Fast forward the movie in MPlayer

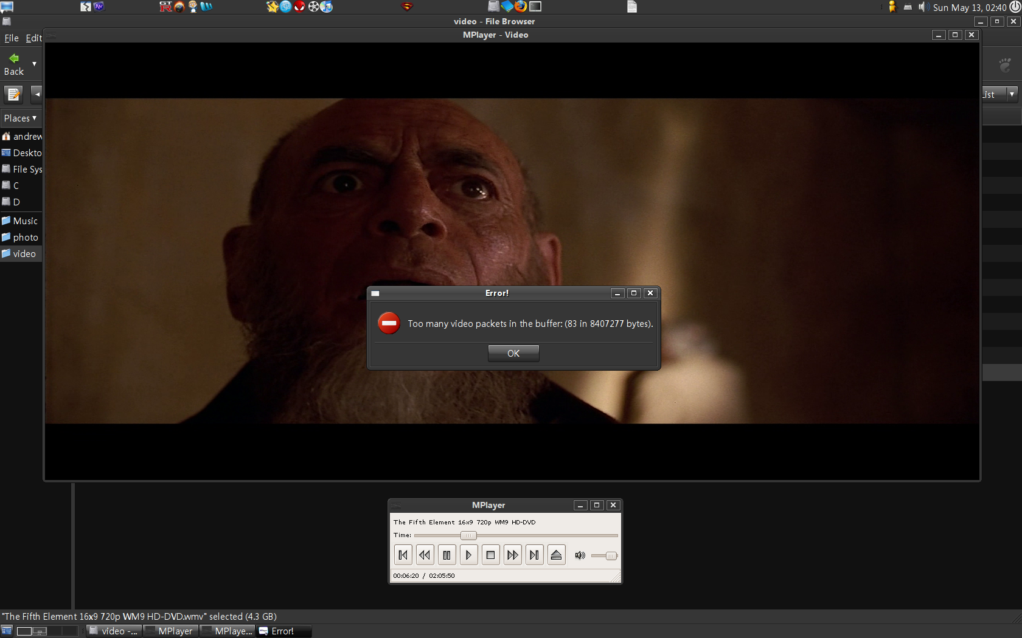point(513,555)
